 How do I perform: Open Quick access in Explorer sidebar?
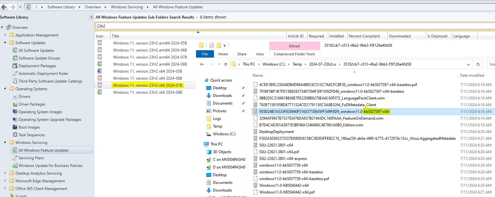tap(221, 80)
